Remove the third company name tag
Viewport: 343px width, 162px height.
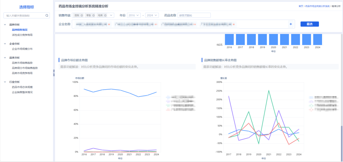[195, 24]
